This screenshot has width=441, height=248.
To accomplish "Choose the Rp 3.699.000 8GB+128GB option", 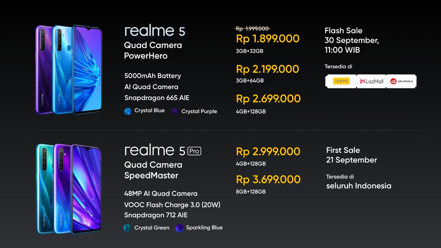I will [268, 184].
